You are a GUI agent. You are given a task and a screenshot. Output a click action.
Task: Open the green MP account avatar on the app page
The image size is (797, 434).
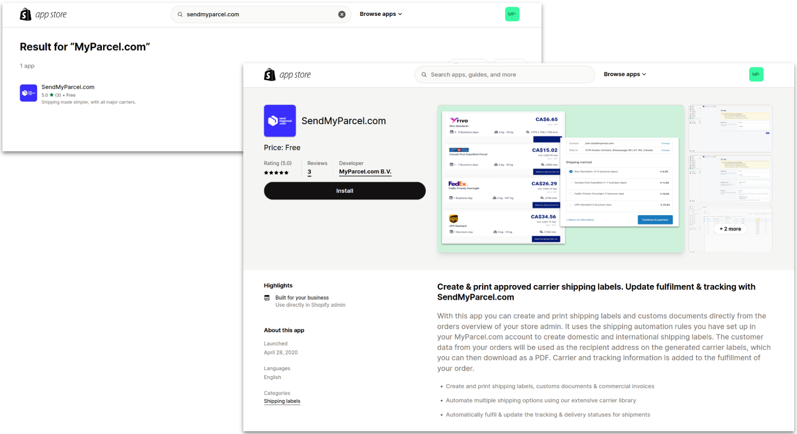pyautogui.click(x=756, y=74)
